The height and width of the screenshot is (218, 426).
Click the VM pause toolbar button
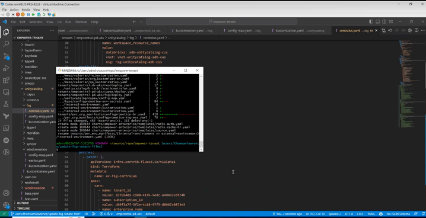[28, 14]
